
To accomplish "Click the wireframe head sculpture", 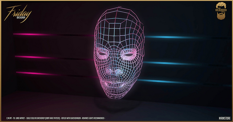I will [119, 53].
